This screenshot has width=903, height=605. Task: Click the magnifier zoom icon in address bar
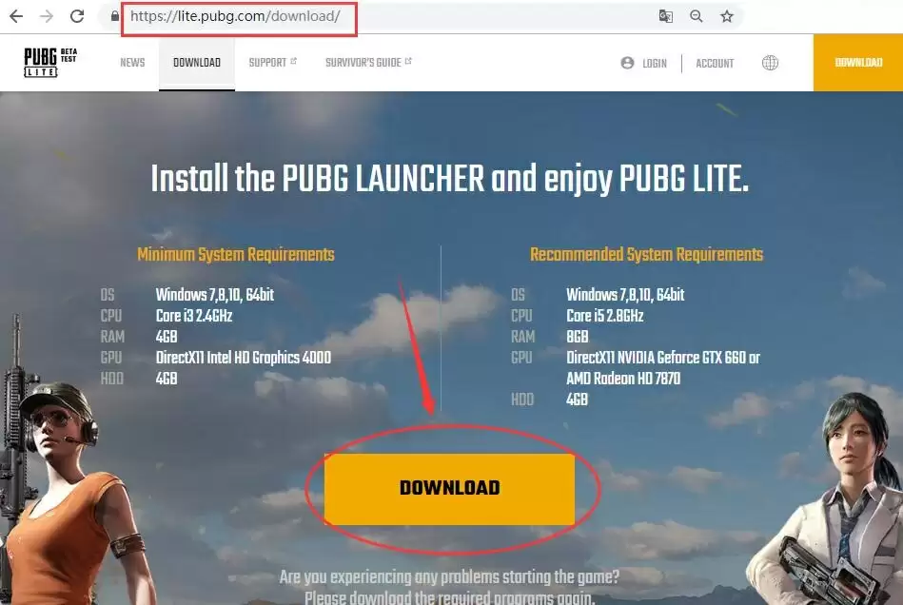pos(697,16)
